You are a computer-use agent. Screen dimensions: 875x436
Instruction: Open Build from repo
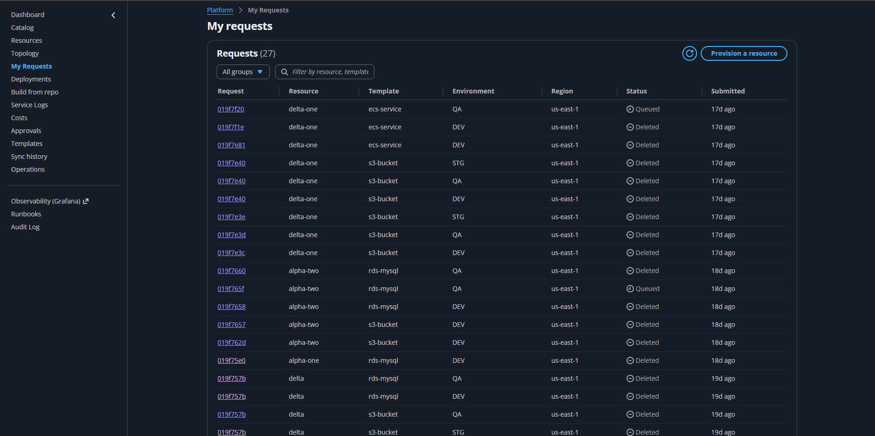(35, 92)
